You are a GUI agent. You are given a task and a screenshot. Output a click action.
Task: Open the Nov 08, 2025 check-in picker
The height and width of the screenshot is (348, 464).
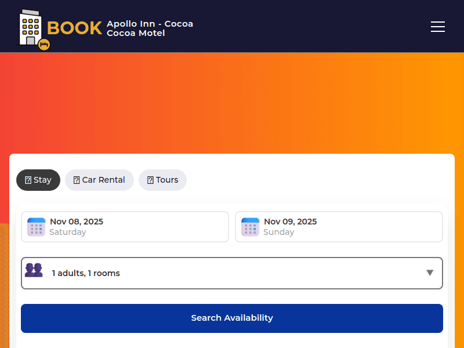point(77,222)
